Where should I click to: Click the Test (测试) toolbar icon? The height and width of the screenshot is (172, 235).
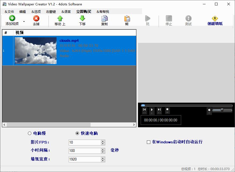(x=188, y=18)
